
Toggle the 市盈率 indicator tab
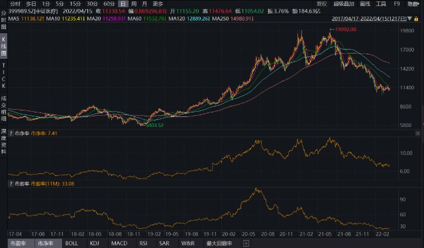pos(18,243)
